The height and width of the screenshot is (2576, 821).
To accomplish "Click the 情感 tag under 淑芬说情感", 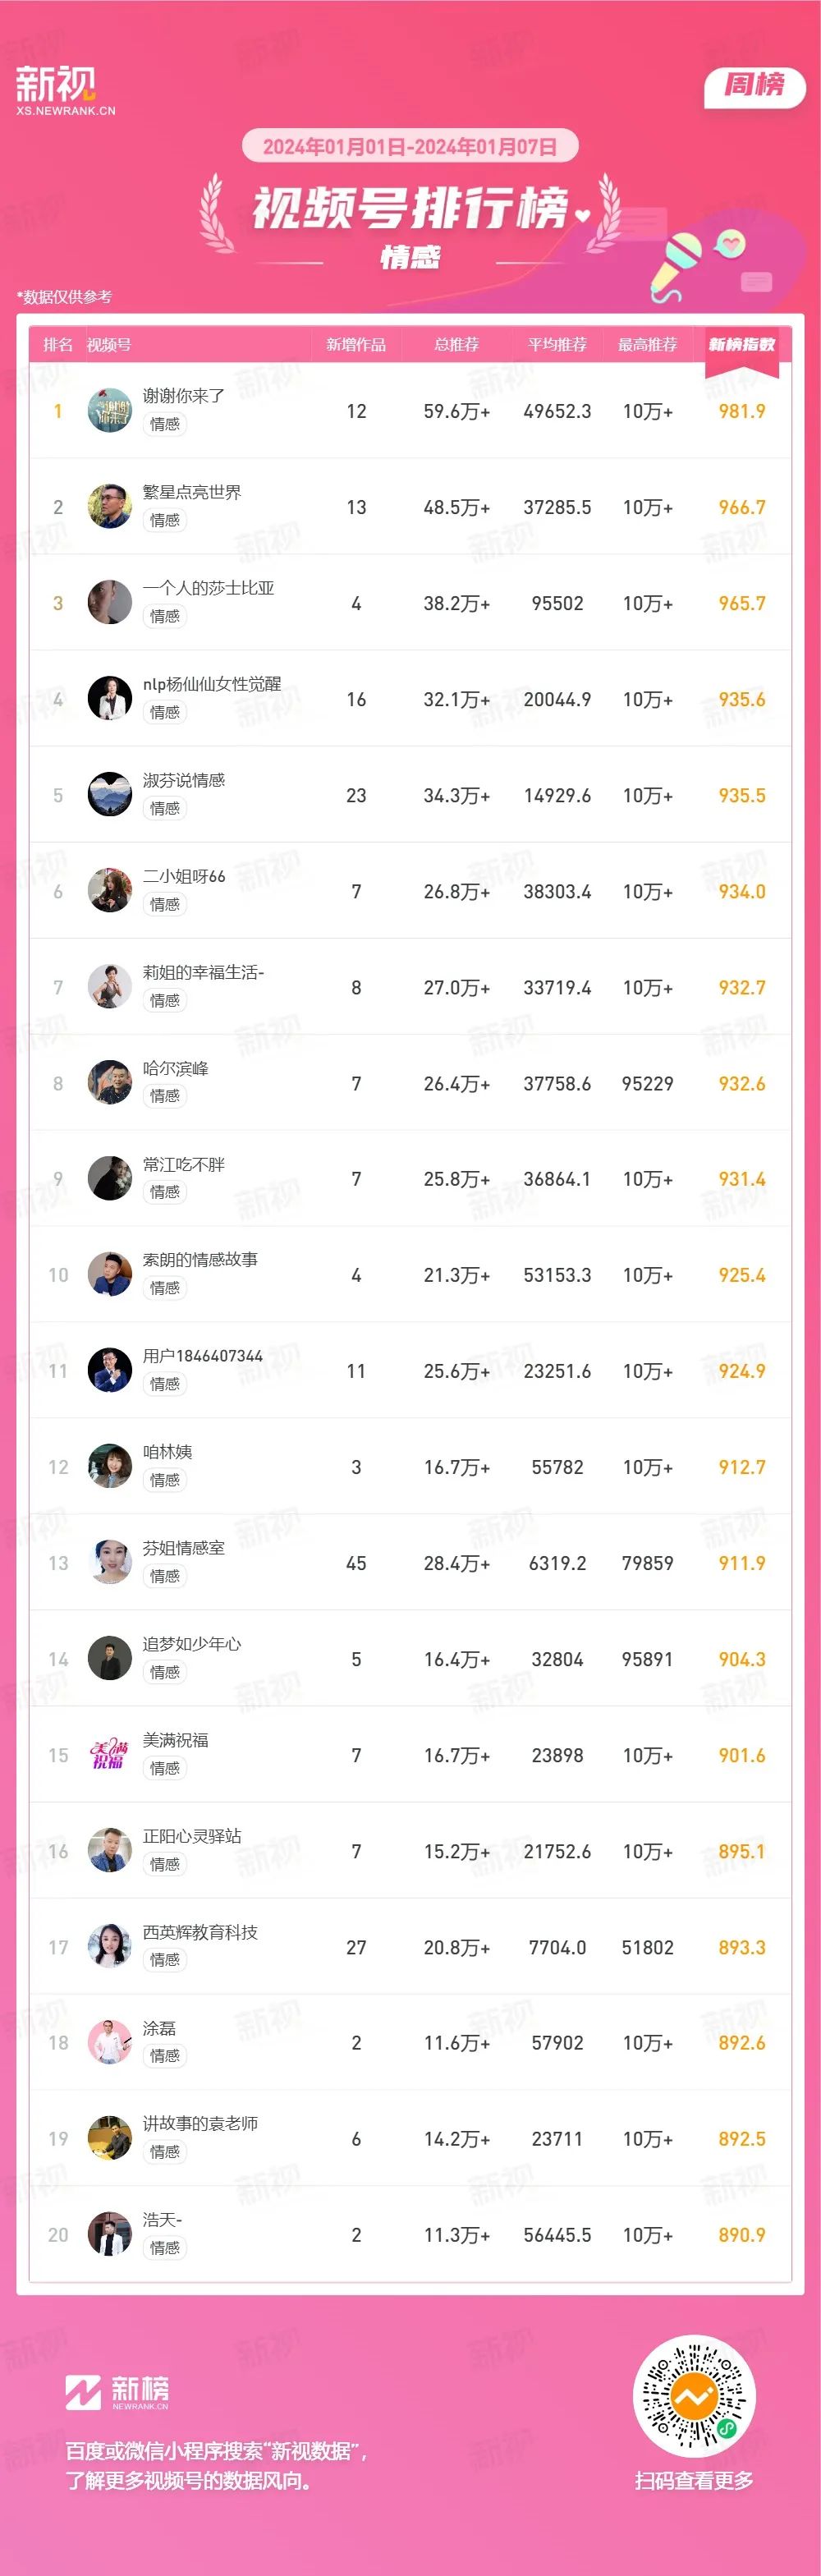I will coord(165,808).
